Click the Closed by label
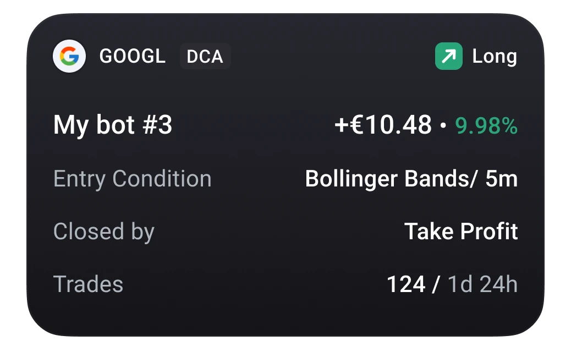The image size is (571, 363). [104, 232]
